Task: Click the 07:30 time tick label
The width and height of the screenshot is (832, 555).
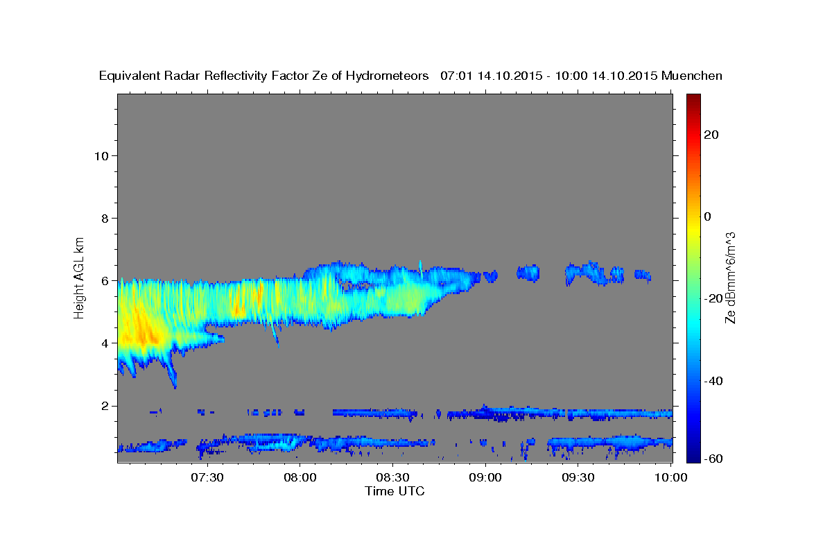Action: point(207,477)
